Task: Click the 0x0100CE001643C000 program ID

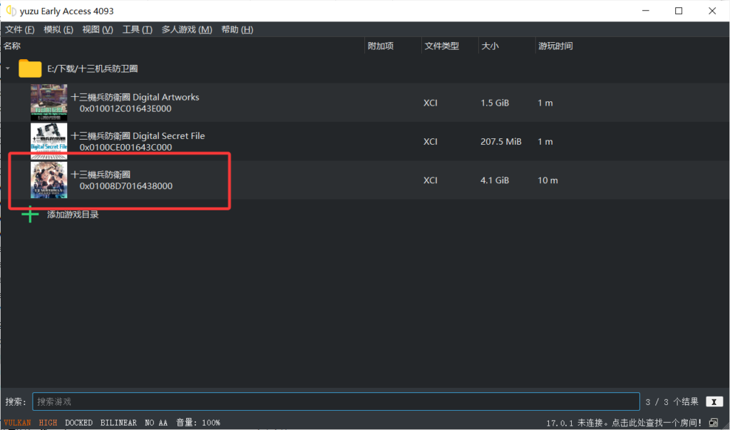Action: coord(125,147)
